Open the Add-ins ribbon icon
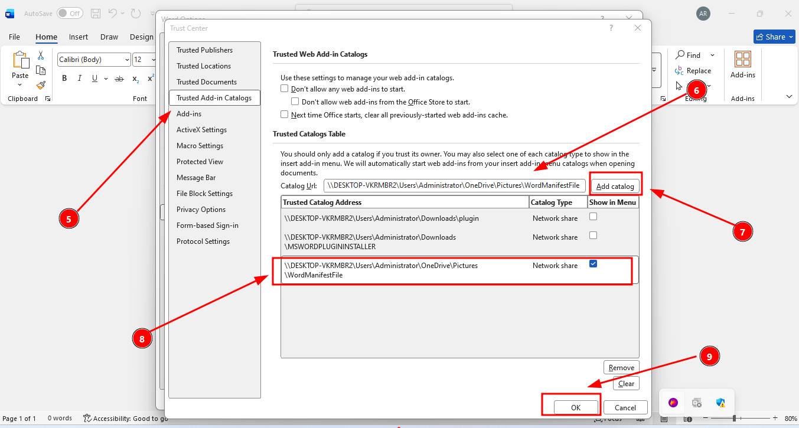The image size is (799, 428). click(742, 60)
